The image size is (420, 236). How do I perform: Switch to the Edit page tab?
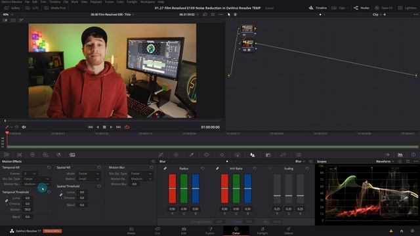(x=184, y=231)
